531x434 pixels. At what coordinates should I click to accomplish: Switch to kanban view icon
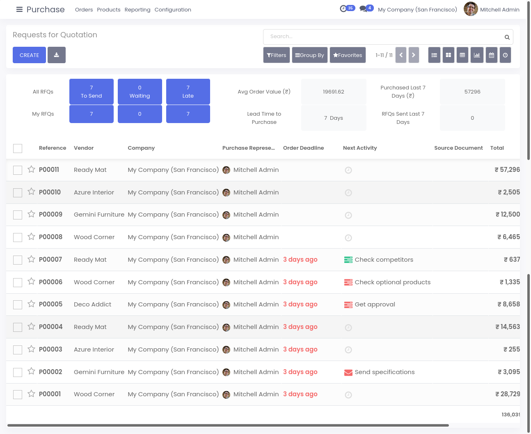click(x=449, y=55)
